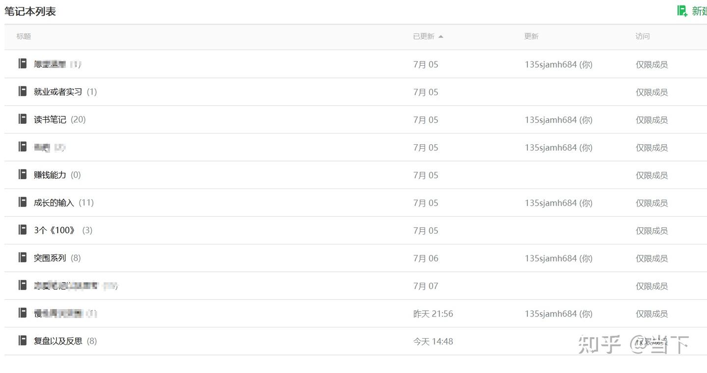The image size is (707, 373).
Task: Click the new notebook icon
Action: tap(682, 11)
